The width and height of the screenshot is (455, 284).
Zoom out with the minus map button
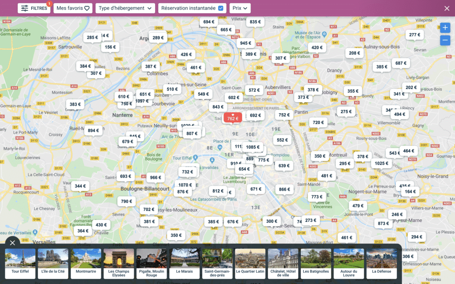[x=445, y=40]
